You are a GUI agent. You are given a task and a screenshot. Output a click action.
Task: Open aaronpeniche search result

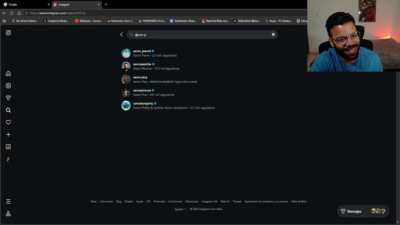(199, 66)
